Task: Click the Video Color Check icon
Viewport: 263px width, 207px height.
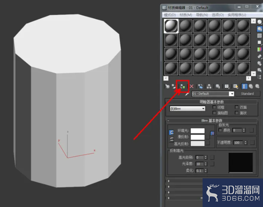Action: pos(259,49)
